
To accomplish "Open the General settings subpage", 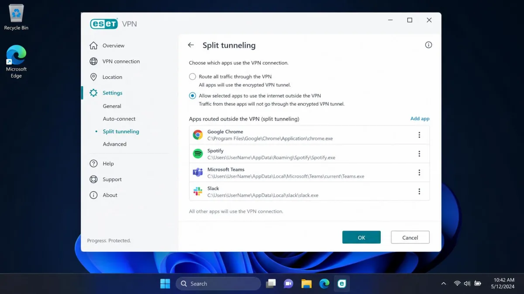I will tap(112, 106).
